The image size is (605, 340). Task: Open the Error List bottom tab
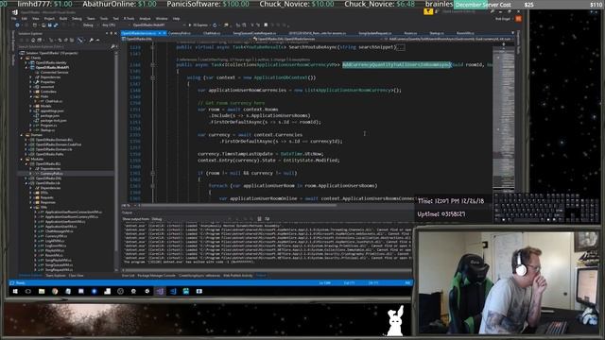tap(129, 276)
